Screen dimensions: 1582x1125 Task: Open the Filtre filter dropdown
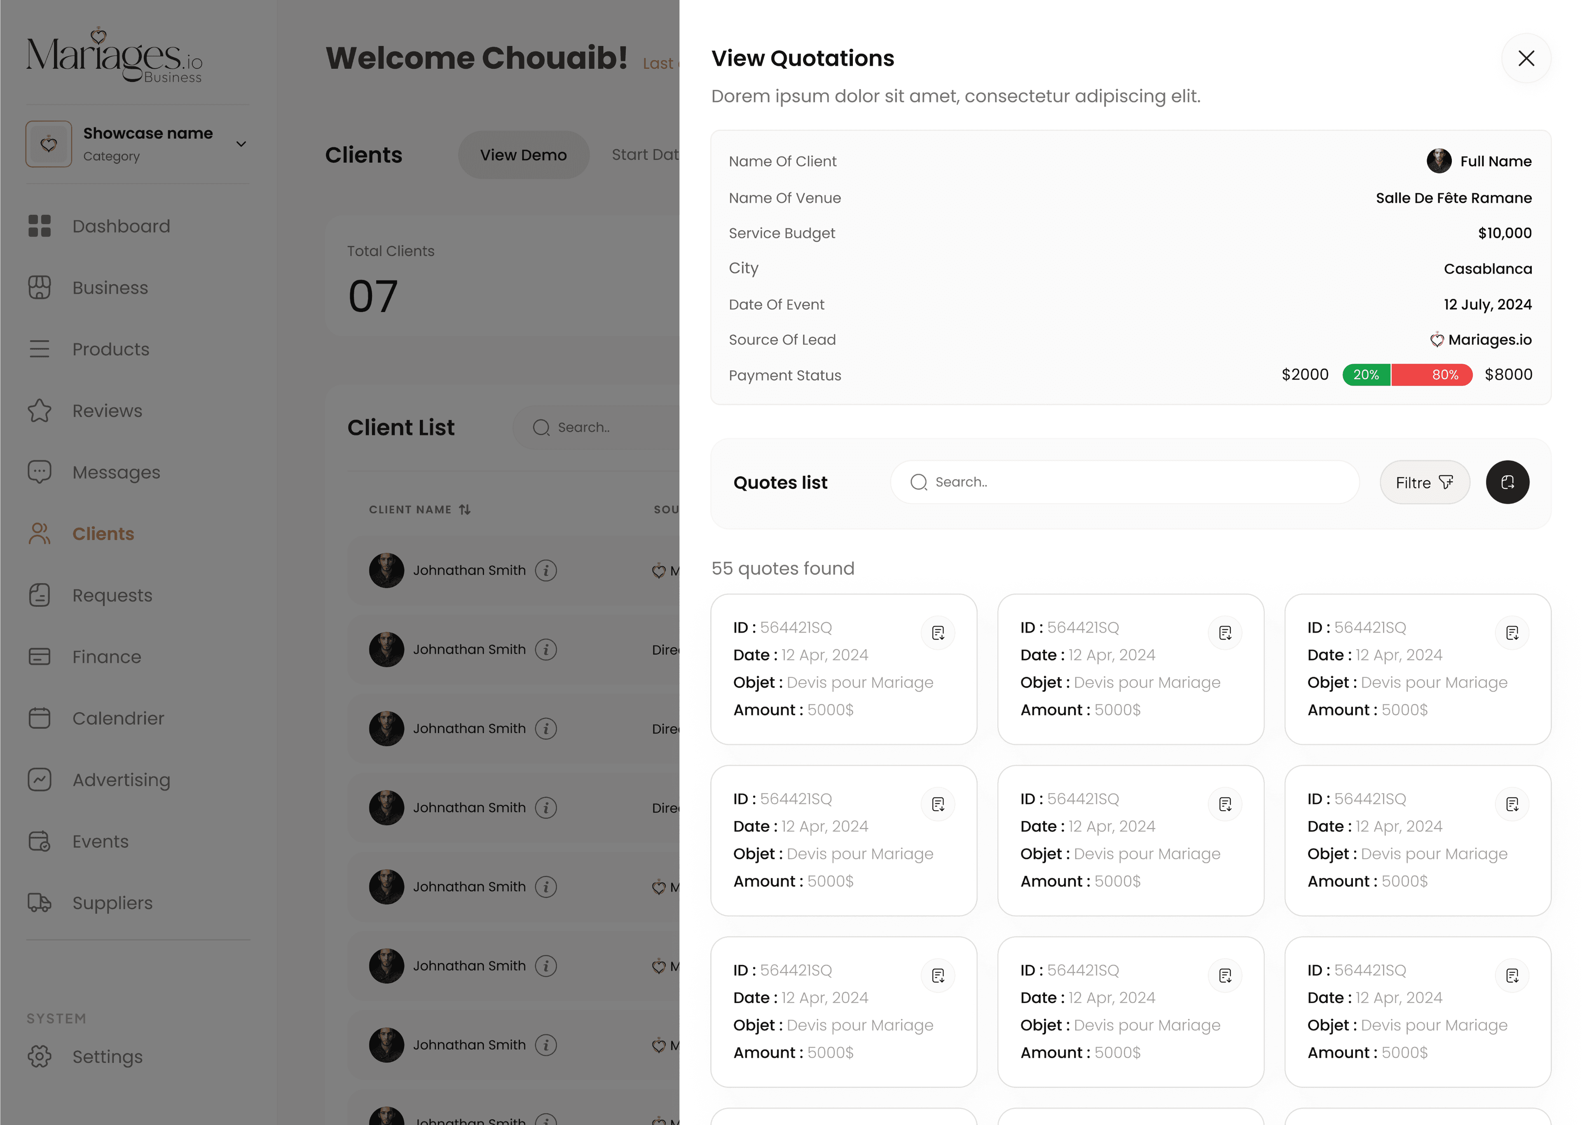click(x=1424, y=482)
